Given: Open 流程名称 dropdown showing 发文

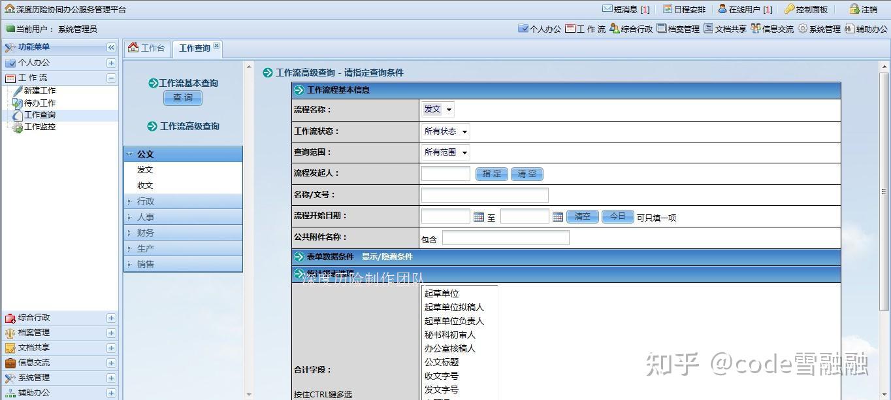Looking at the screenshot, I should click(x=438, y=110).
